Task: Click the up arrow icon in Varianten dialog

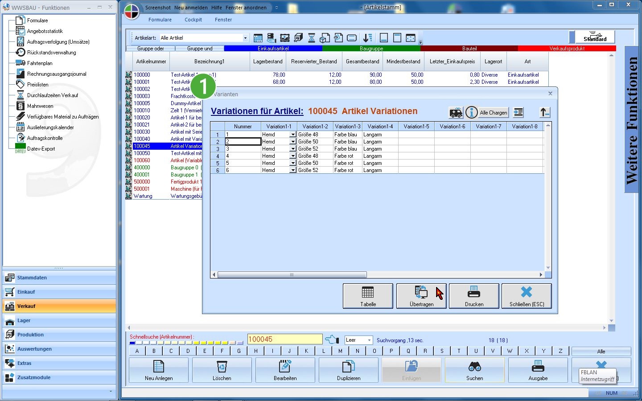Action: 545,112
